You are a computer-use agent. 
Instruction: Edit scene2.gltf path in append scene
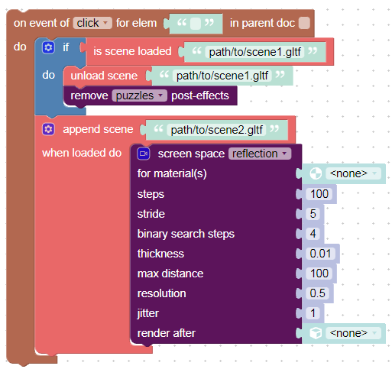[x=216, y=130]
